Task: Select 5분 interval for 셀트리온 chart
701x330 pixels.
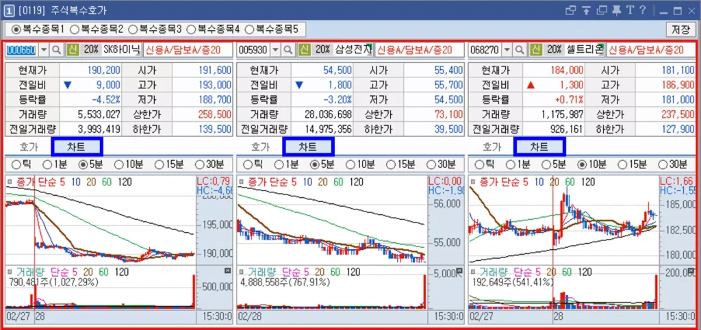Action: pos(546,164)
